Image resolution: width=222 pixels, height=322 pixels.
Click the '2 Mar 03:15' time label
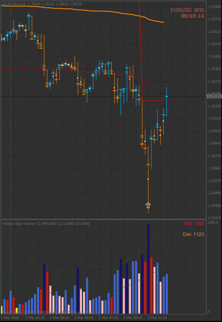tap(59, 317)
